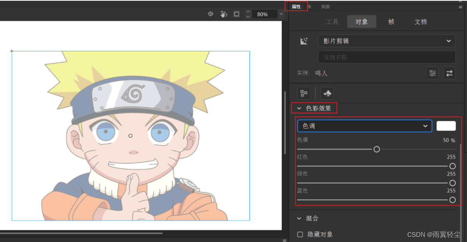Open the zoom level dropdown arrow

coord(281,14)
